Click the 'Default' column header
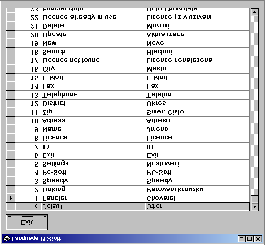265x245 pixels. [x=93, y=207]
